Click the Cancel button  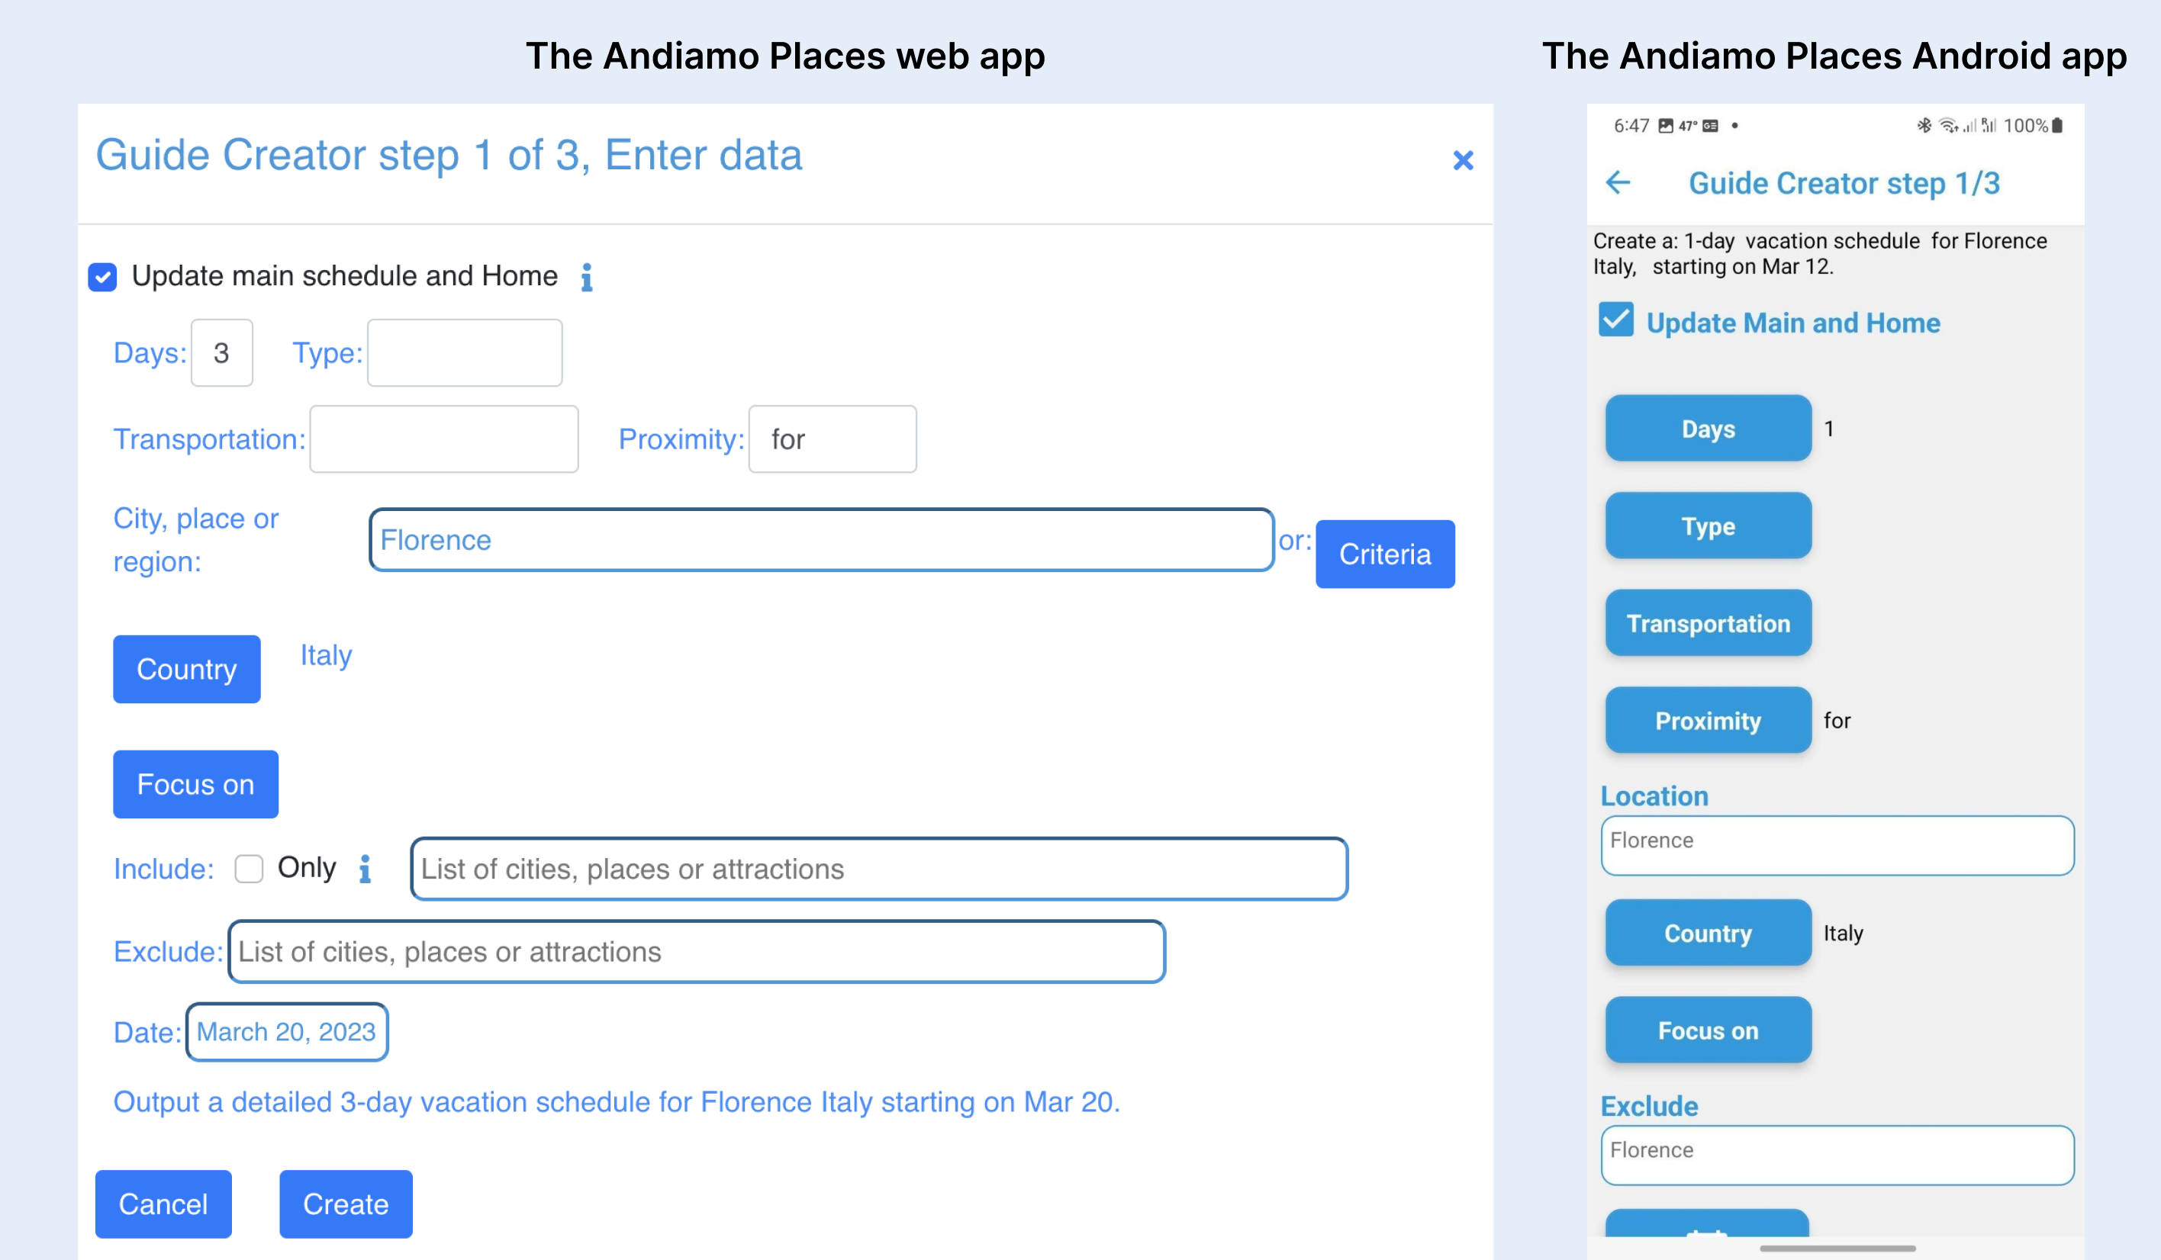tap(163, 1204)
